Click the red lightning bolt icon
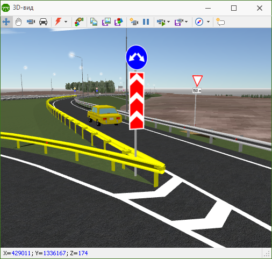 (x=58, y=22)
